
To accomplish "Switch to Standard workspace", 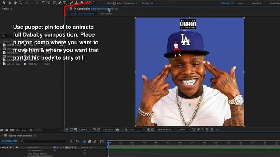I will (256, 3).
